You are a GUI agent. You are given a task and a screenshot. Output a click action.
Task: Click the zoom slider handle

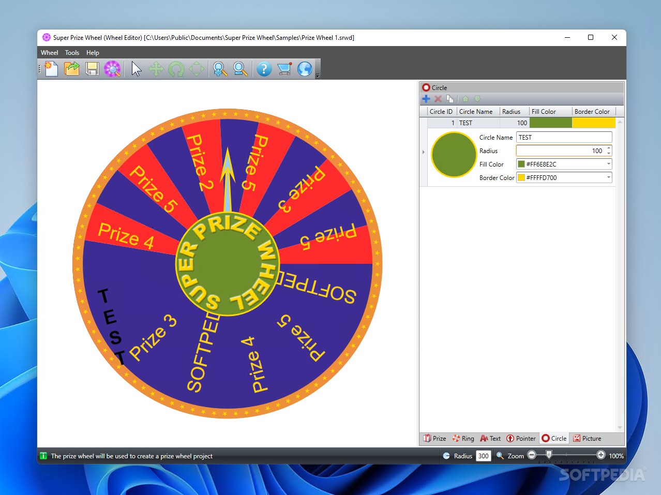pos(549,455)
